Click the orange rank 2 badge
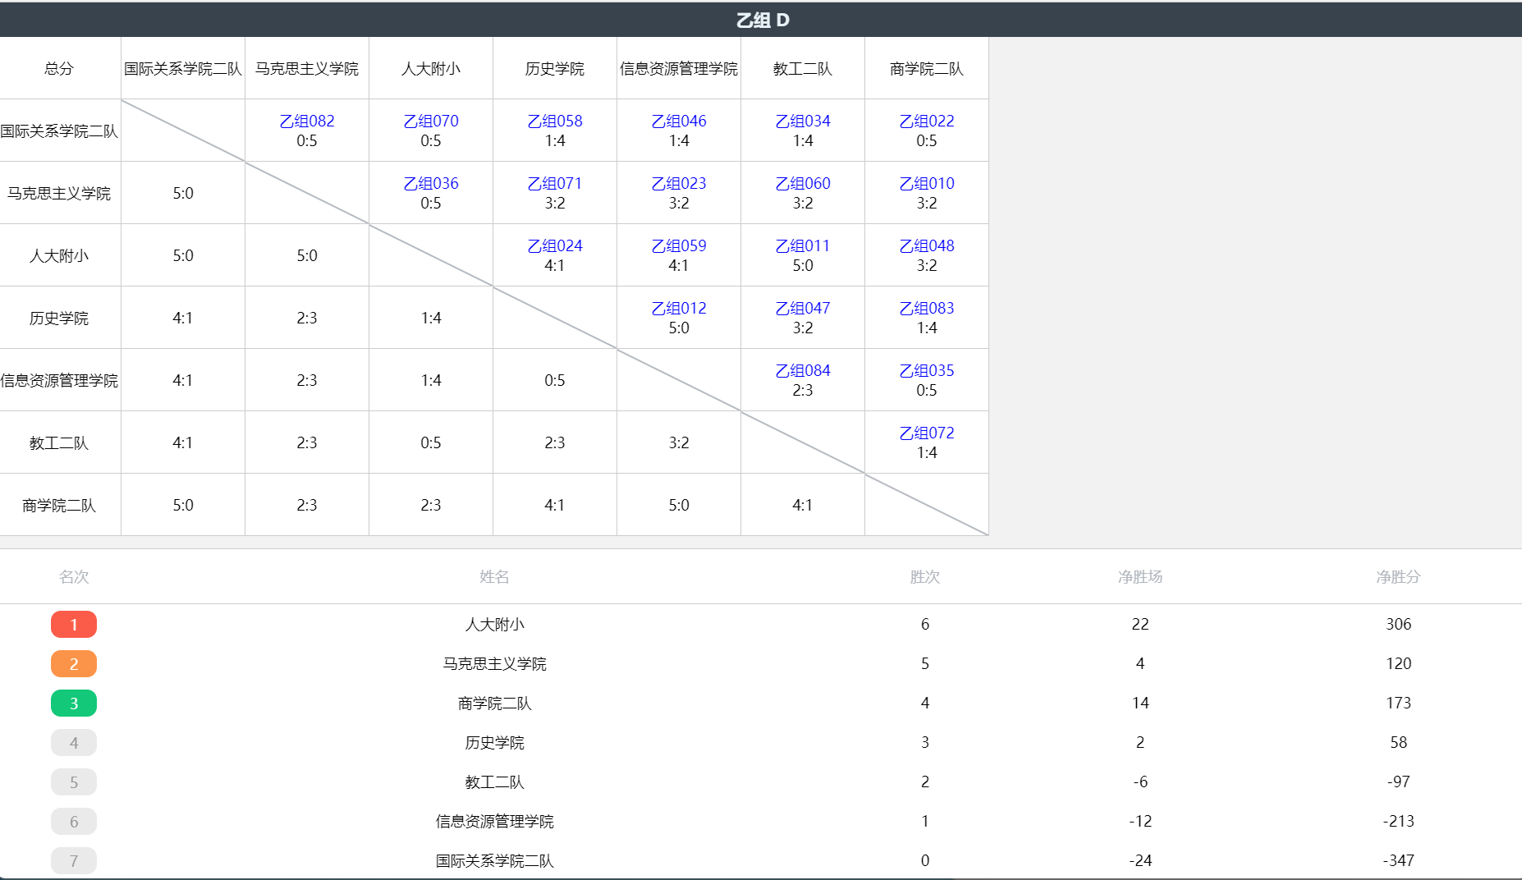The width and height of the screenshot is (1522, 880). [74, 664]
